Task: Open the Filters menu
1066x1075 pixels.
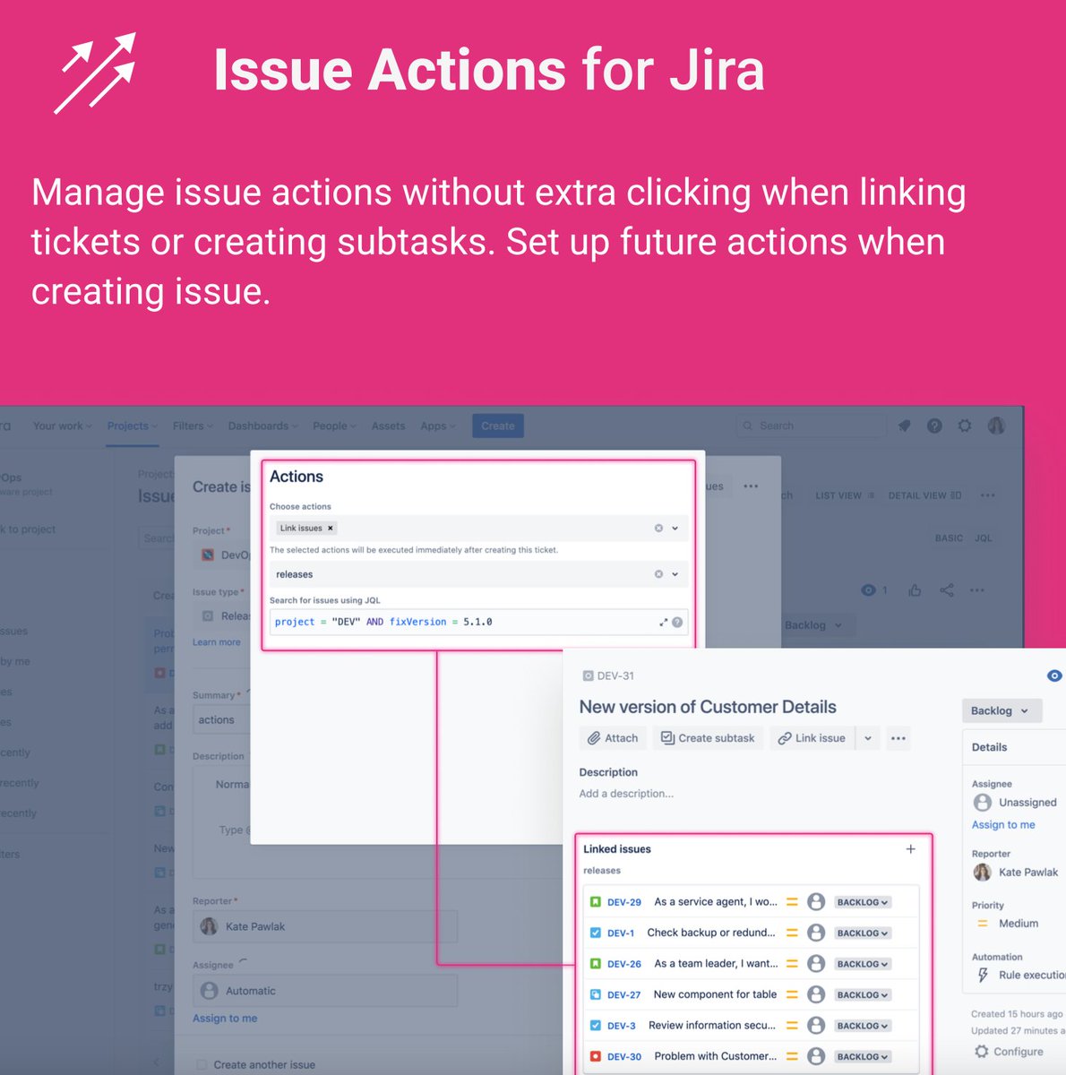Action: (193, 426)
